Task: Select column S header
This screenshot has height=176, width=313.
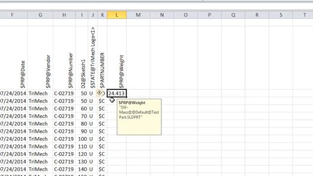Action: (x=281, y=15)
